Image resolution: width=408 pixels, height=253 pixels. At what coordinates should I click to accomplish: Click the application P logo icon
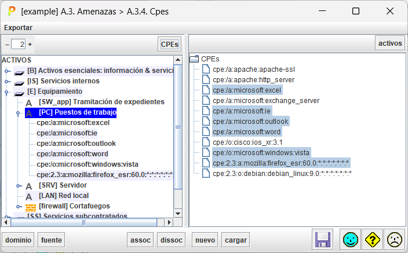[x=12, y=11]
